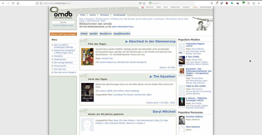Open the 'Countdown für McCall' episode link

123,95
